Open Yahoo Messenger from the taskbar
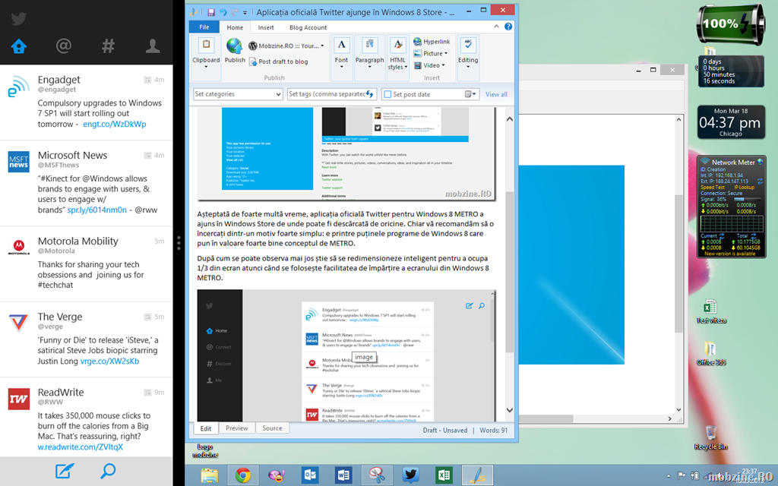This screenshot has width=778, height=486. click(277, 475)
